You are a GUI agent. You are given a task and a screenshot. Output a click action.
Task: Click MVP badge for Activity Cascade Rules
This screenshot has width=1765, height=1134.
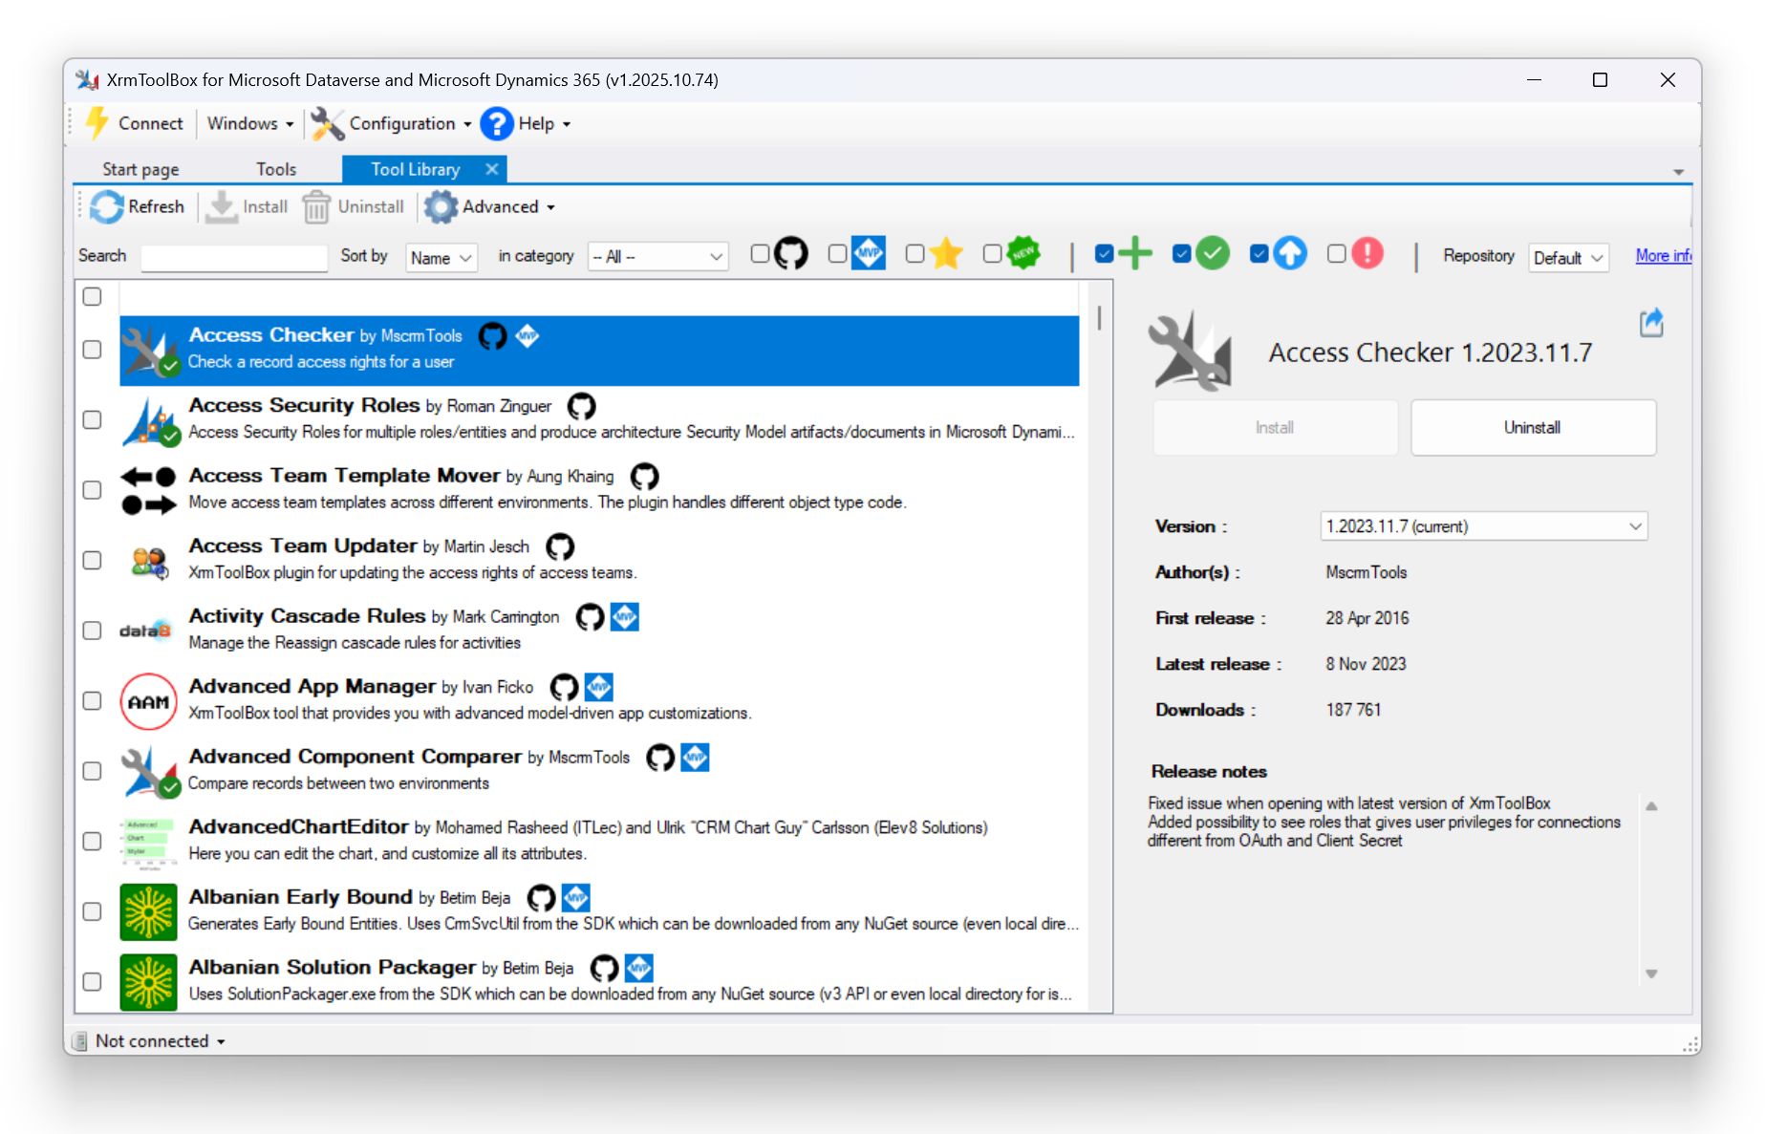pos(625,616)
